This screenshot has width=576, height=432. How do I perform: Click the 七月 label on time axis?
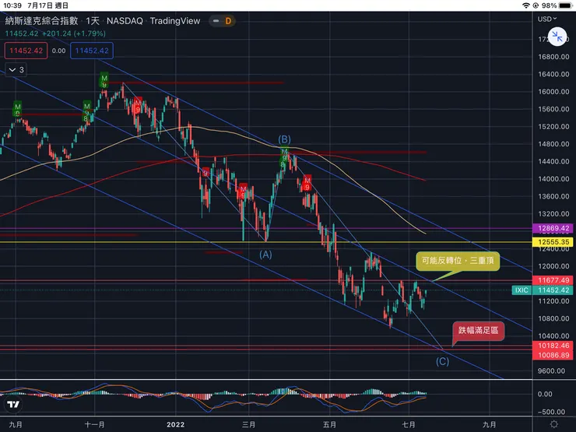409,425
